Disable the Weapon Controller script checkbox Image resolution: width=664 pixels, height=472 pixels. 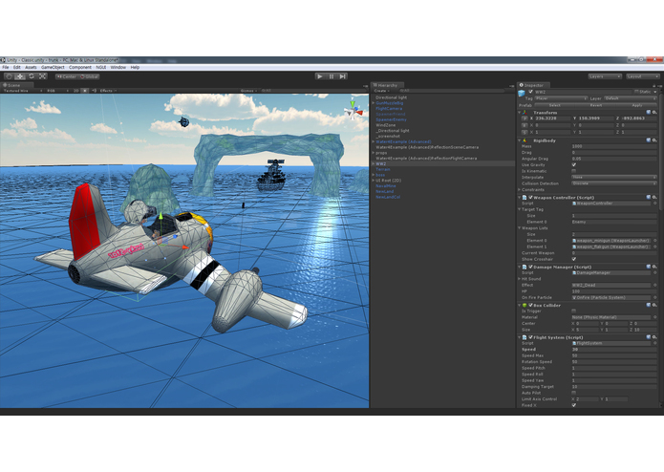[530, 198]
